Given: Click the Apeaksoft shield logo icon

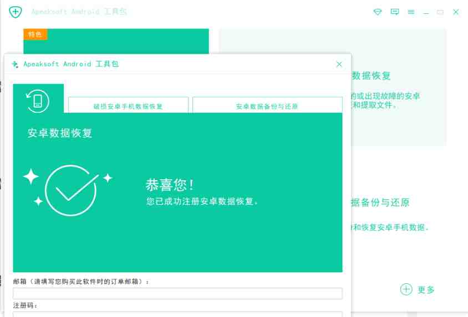Looking at the screenshot, I should click(x=15, y=12).
